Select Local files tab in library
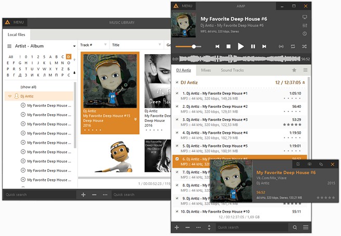341x236 pixels. pos(16,35)
